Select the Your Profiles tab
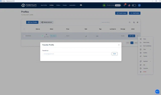Viewport: 161px width, 95px height. (x=32, y=22)
